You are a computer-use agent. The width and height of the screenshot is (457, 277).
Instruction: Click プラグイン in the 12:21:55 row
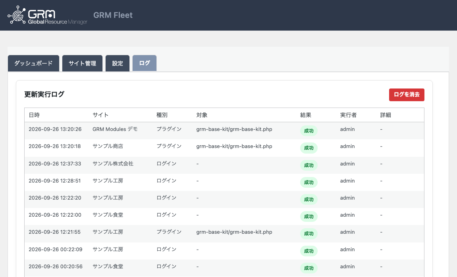pyautogui.click(x=169, y=232)
